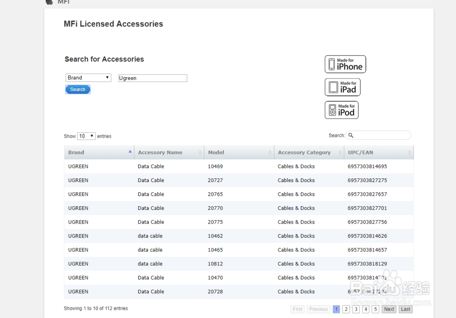Viewport: 456px width, 318px height.
Task: Sort table by Accessory Name column
Action: 169,152
